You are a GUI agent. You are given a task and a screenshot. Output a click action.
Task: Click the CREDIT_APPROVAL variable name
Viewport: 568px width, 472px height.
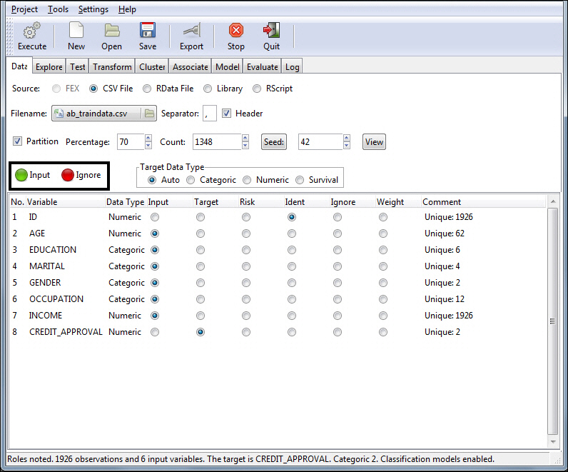[x=66, y=332]
